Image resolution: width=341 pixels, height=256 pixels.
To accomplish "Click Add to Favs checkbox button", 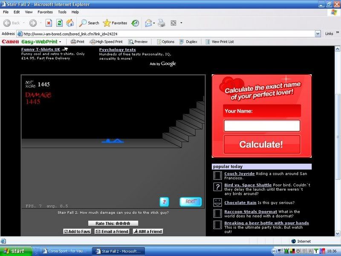I will (x=77, y=231).
